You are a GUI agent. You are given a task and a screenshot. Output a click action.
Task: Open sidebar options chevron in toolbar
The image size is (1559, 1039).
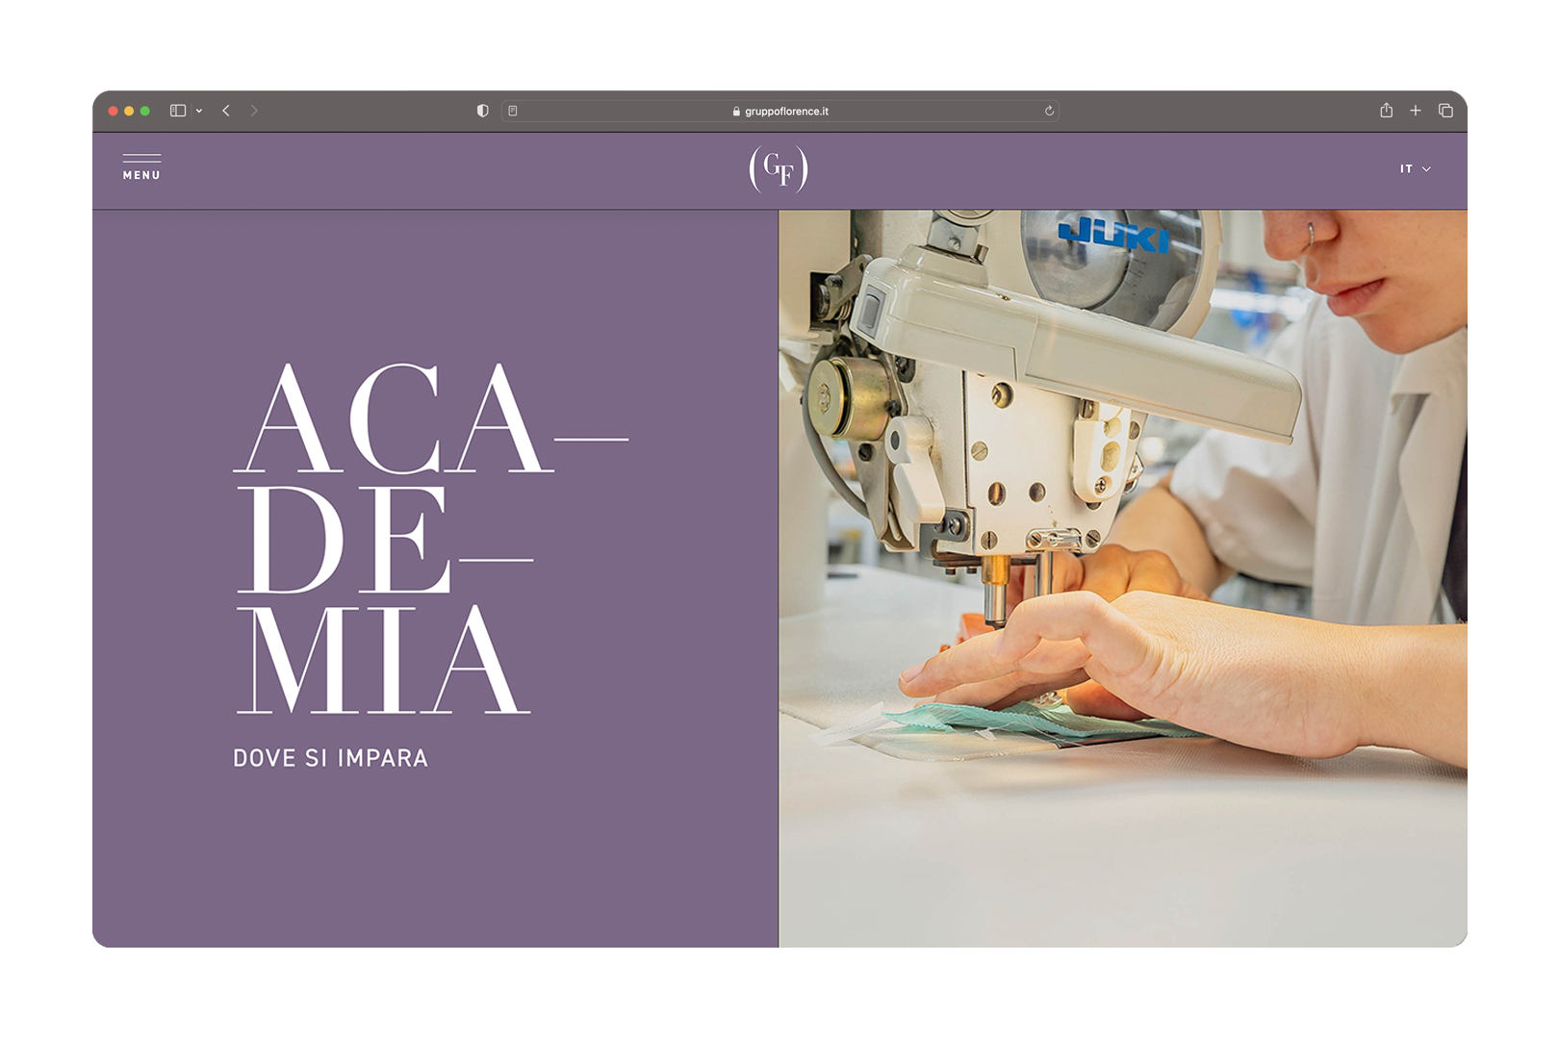[x=199, y=111]
